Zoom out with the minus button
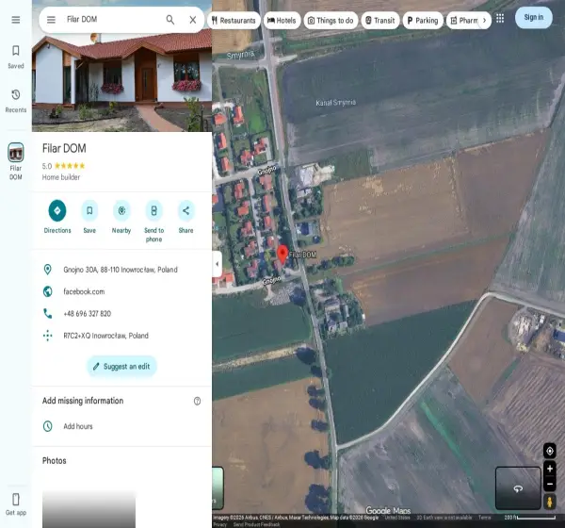The height and width of the screenshot is (528, 565). [550, 484]
